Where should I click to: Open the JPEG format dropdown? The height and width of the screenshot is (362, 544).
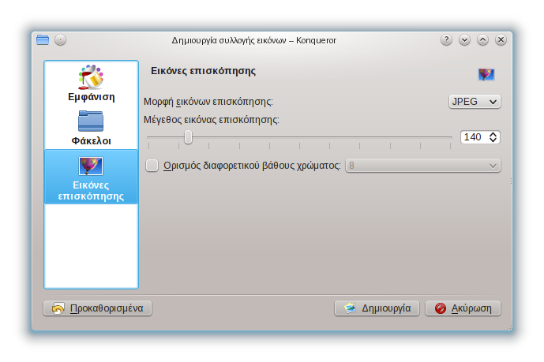474,102
